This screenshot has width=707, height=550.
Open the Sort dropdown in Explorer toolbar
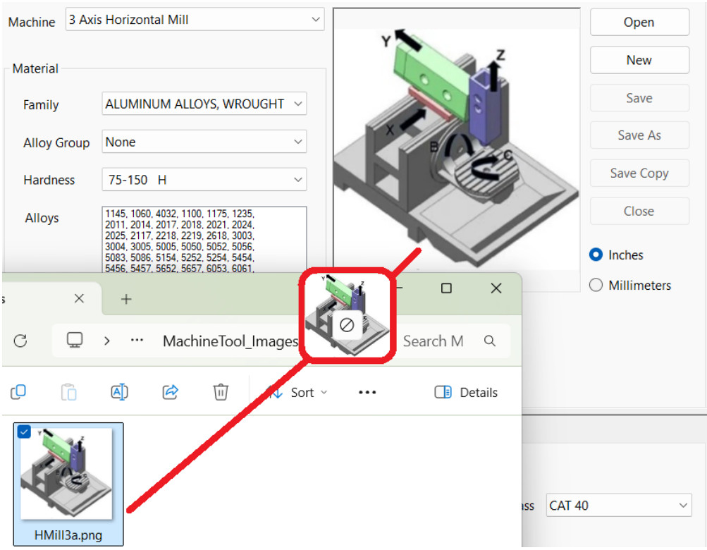(x=297, y=393)
